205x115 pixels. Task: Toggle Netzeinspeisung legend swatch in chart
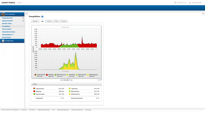[88, 75]
